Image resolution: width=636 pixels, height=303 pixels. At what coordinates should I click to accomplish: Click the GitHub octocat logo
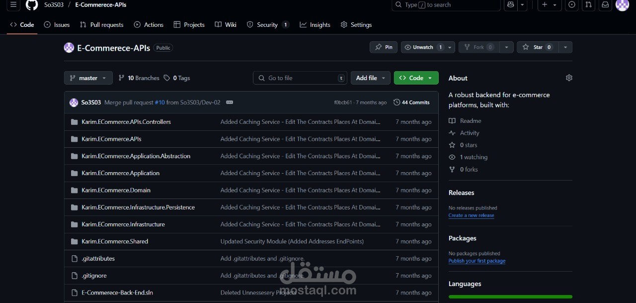click(x=32, y=4)
